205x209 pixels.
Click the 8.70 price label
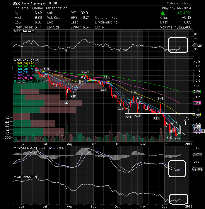tap(139, 97)
